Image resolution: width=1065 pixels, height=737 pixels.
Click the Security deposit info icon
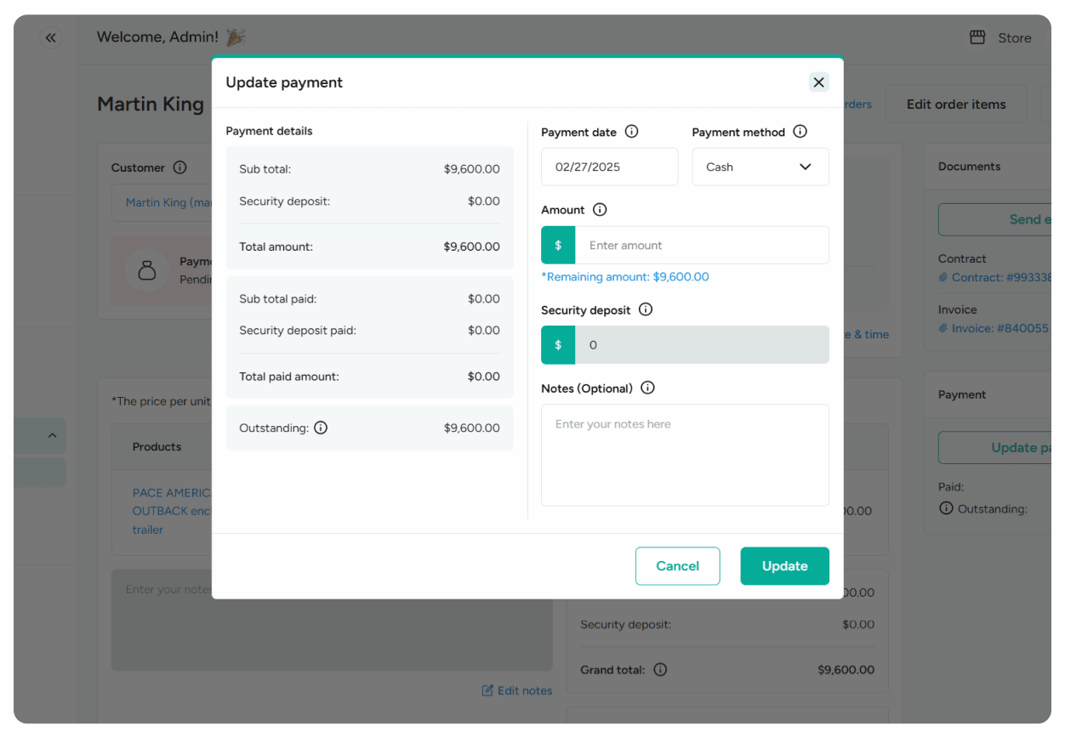coord(645,309)
